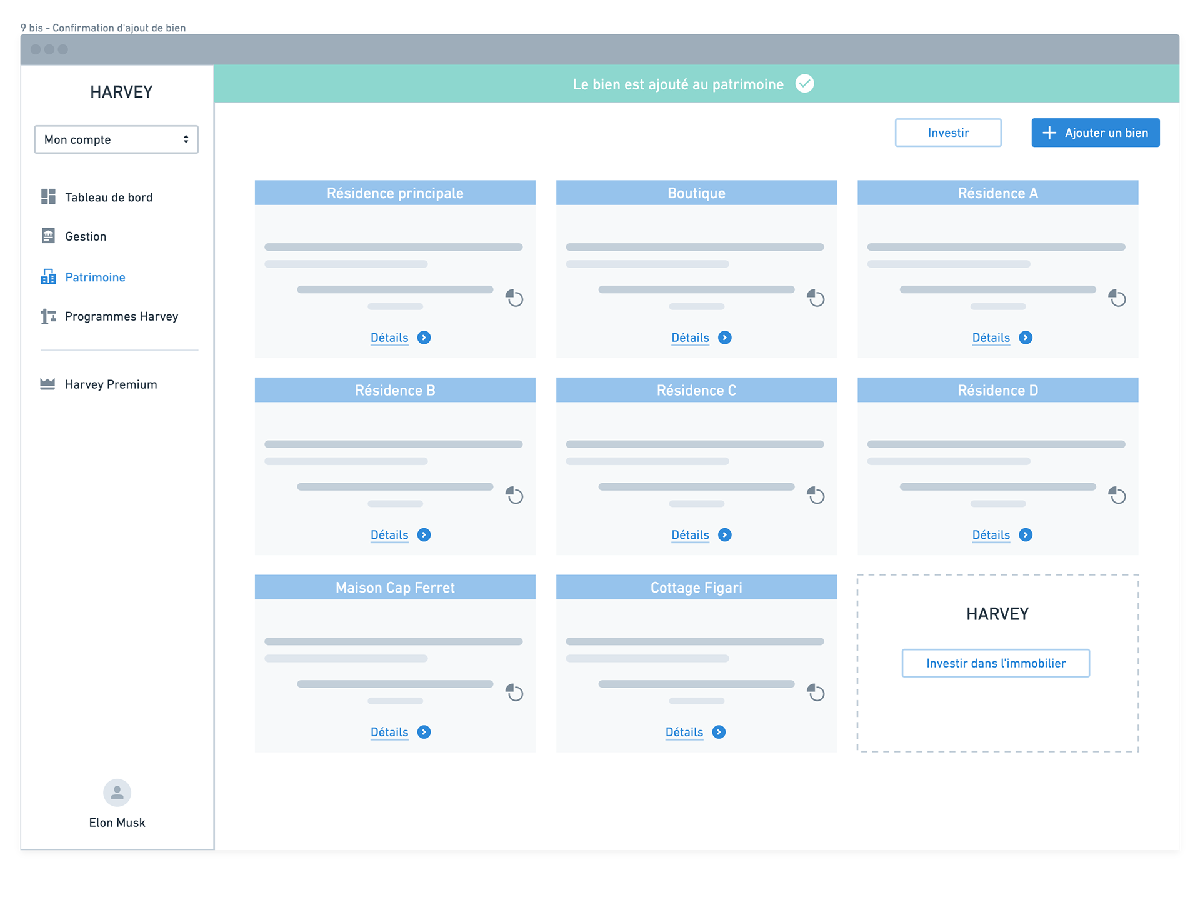The height and width of the screenshot is (897, 1200).
Task: Open the Gestion menu item
Action: 86,236
